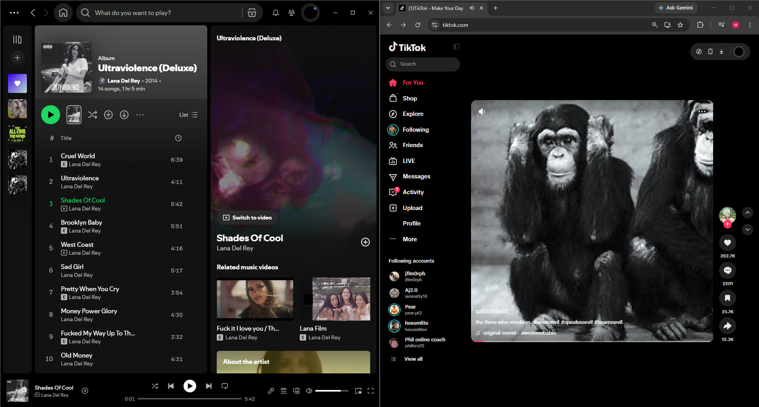The image size is (759, 407).
Task: Play track Cruel World
Action: click(121, 160)
